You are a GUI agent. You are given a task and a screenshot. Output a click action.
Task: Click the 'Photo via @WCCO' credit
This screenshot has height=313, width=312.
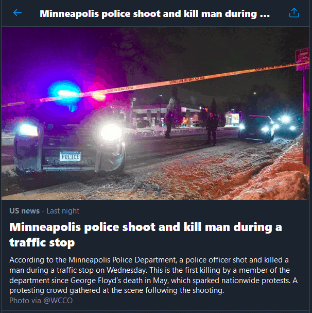(x=41, y=301)
